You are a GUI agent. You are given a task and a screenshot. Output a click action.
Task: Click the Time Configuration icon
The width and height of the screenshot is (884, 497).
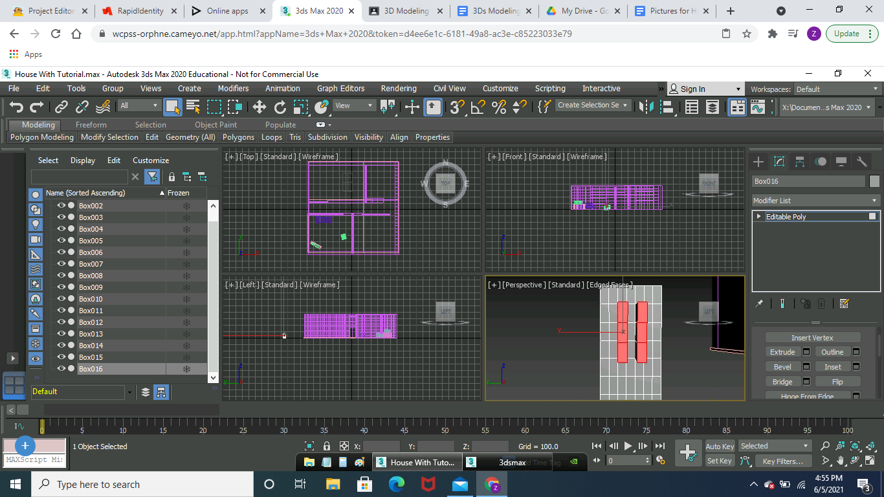[661, 461]
